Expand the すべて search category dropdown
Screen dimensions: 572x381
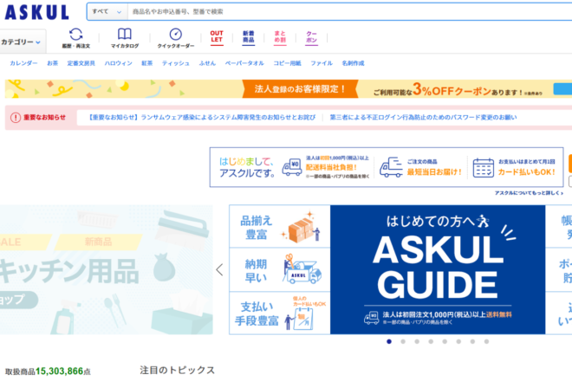tap(104, 11)
